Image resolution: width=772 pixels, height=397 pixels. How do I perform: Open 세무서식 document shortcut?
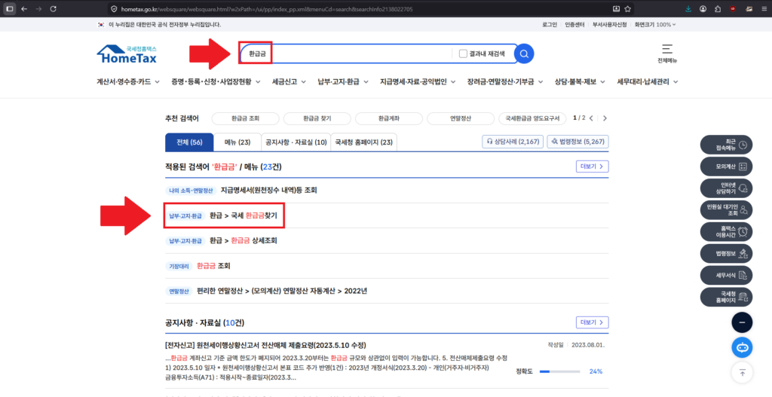tap(726, 275)
